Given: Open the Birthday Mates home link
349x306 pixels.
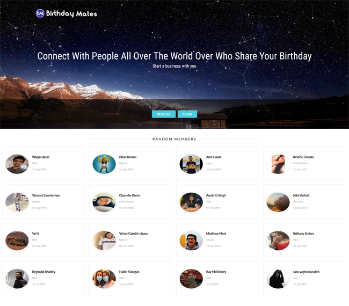Looking at the screenshot, I should [x=67, y=13].
